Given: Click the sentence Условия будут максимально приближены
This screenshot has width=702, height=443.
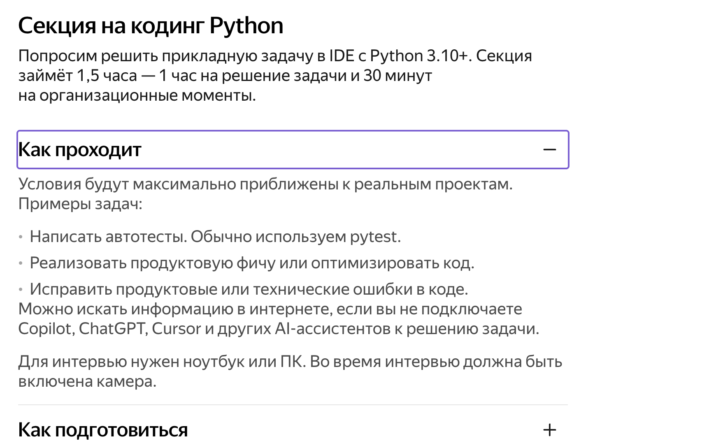Looking at the screenshot, I should click(265, 184).
